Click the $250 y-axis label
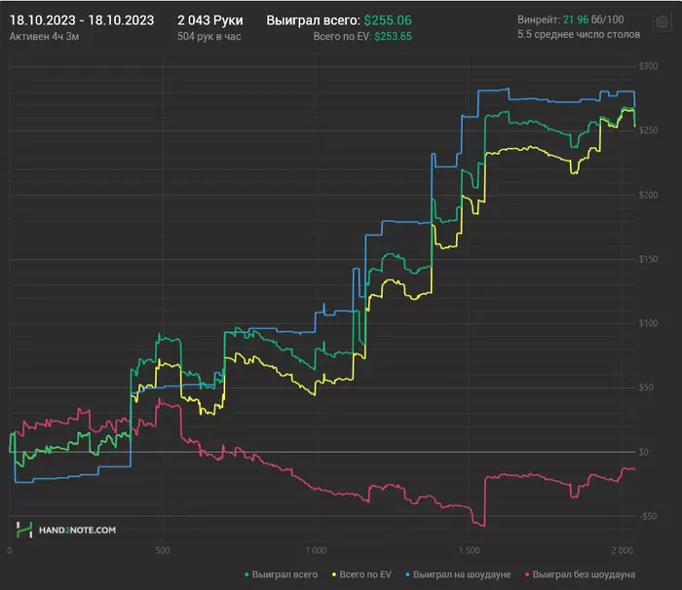Image resolution: width=682 pixels, height=590 pixels. 648,130
